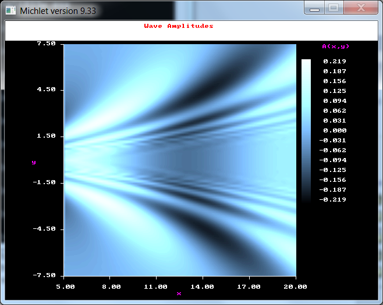The height and width of the screenshot is (305, 383).
Task: Click the grayscale amplitude color bar
Action: click(x=306, y=130)
